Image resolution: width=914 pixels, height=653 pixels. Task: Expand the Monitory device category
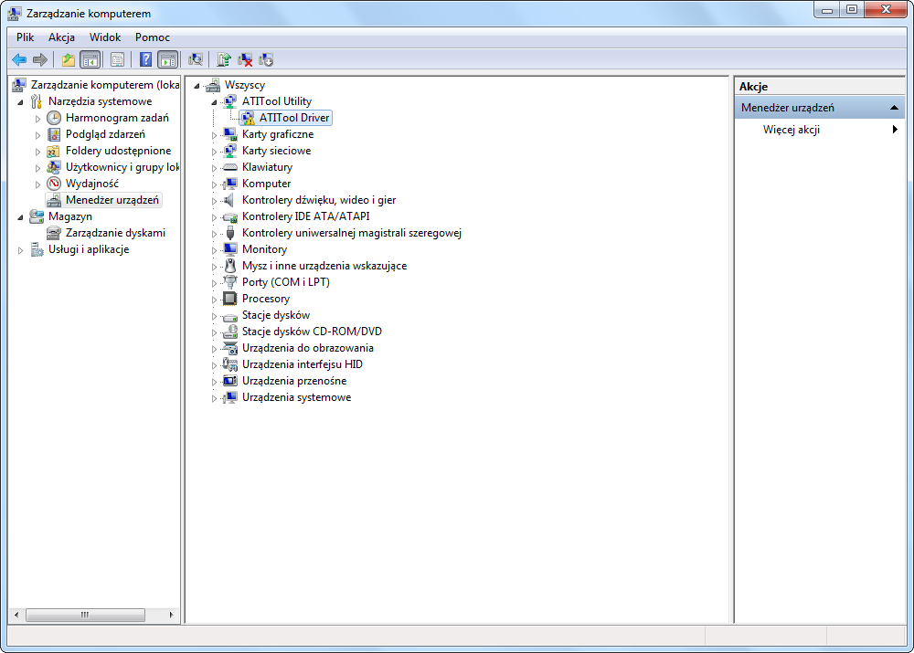pyautogui.click(x=214, y=248)
